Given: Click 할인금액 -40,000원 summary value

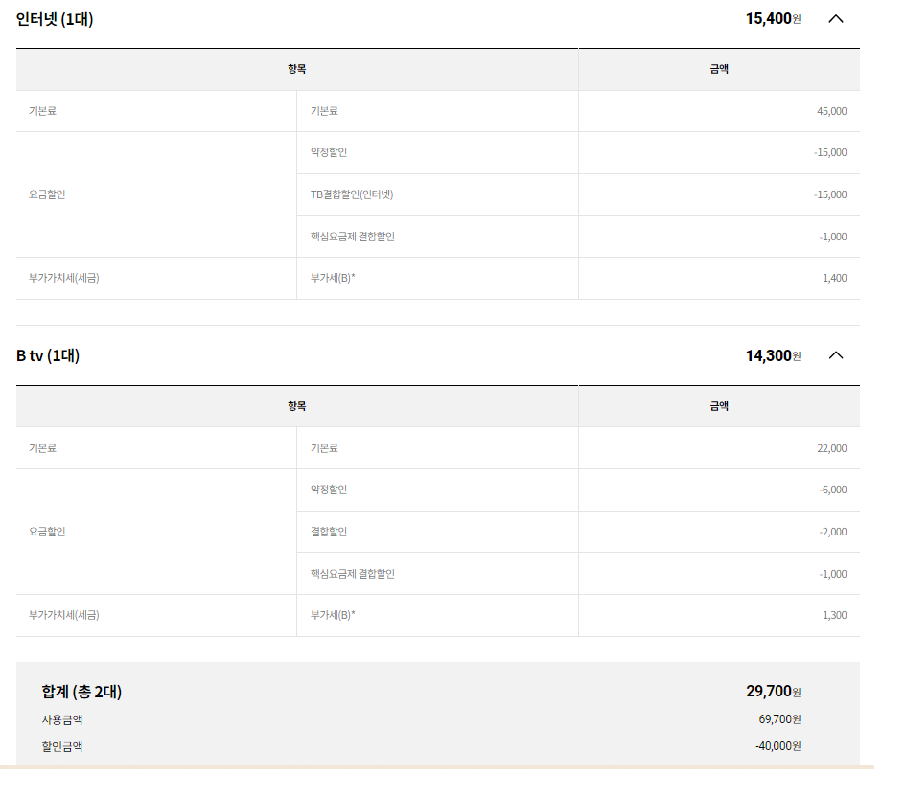Looking at the screenshot, I should (x=778, y=746).
